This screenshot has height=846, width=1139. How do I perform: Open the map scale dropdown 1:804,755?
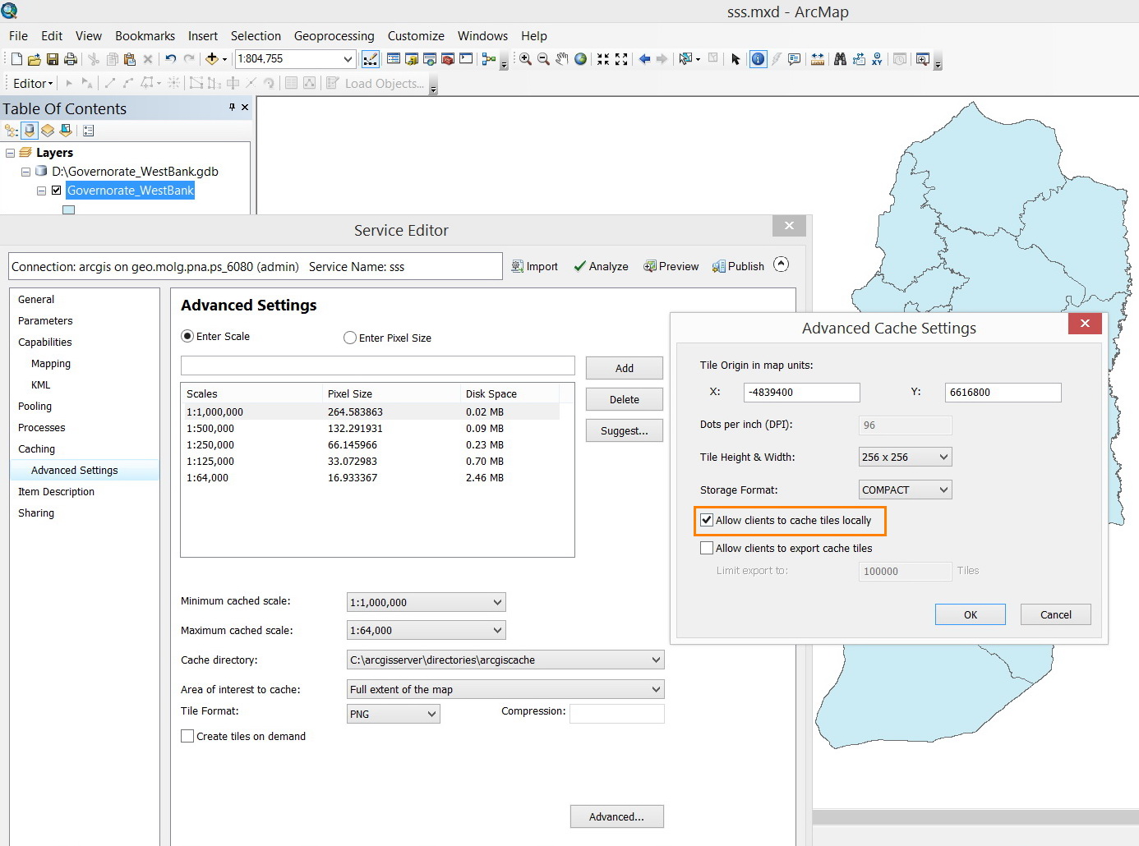348,59
